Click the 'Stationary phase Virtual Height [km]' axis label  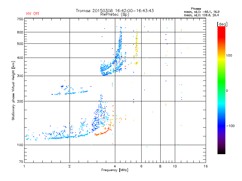(x=13, y=91)
